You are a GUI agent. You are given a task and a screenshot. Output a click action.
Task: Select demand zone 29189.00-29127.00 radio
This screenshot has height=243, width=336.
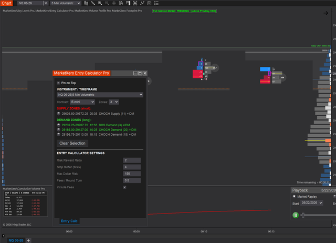[58, 130]
